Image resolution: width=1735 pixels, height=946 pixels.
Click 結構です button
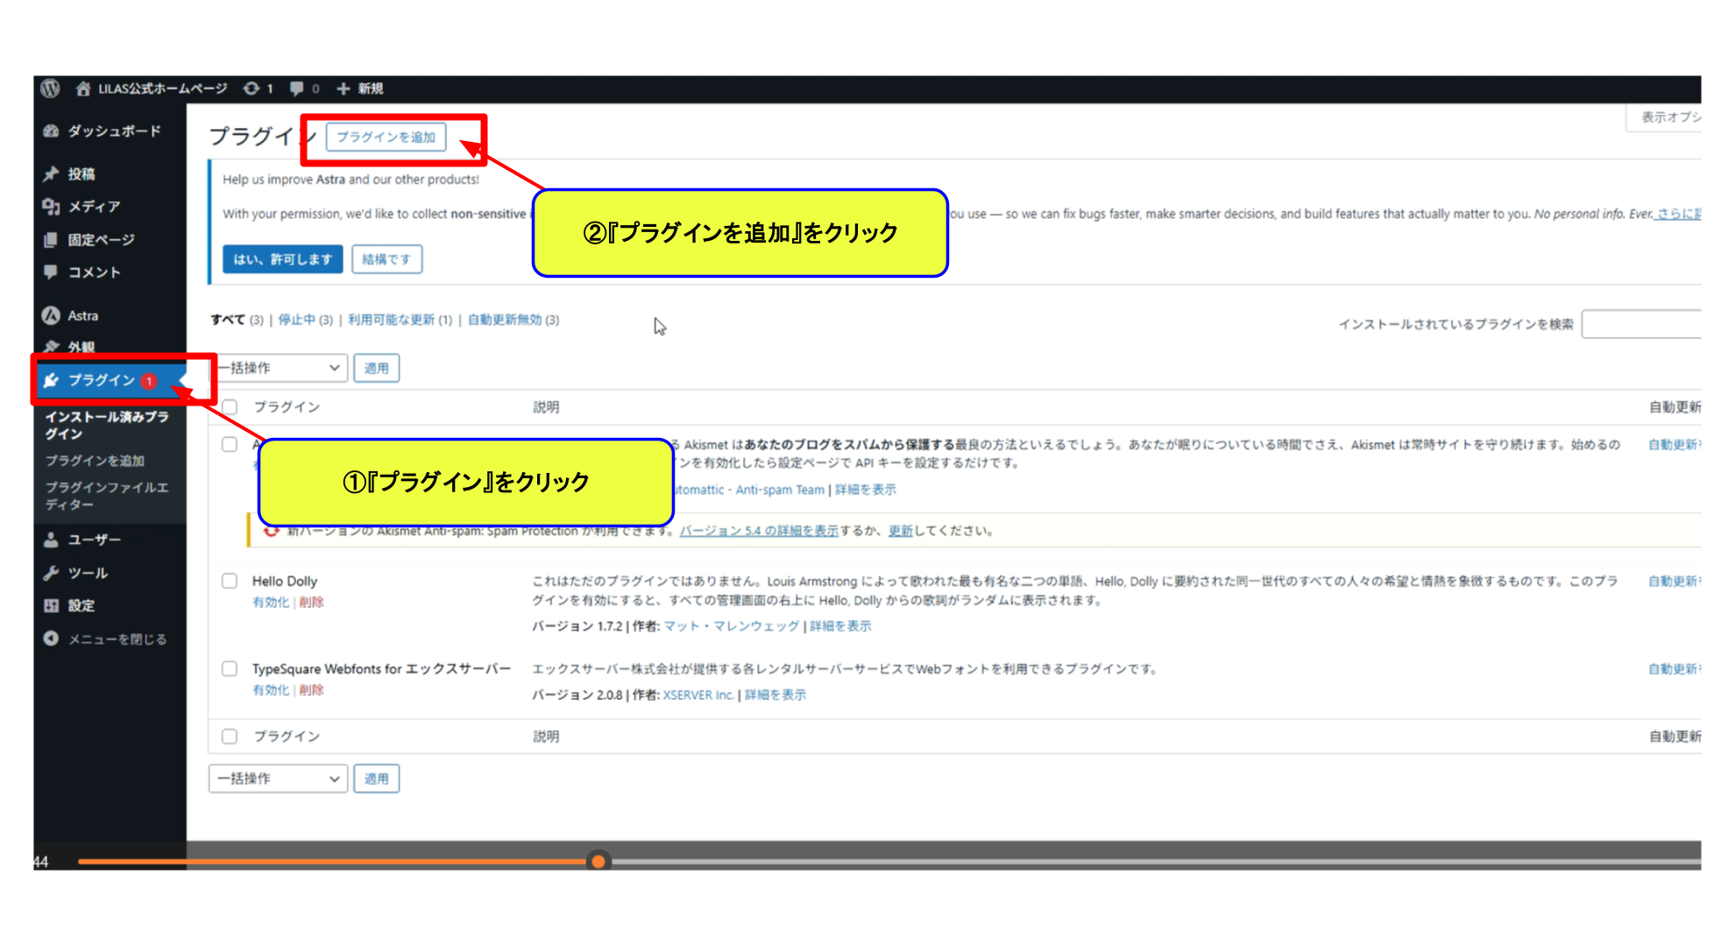tap(386, 259)
